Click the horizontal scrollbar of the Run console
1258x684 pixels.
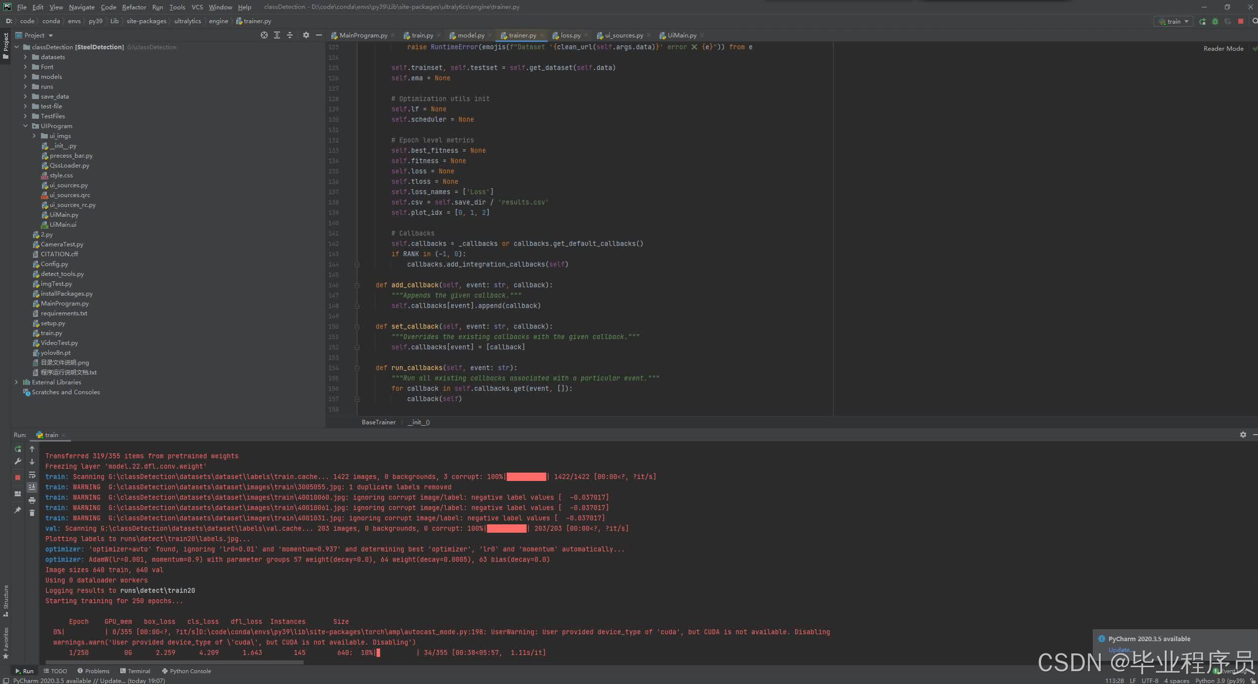175,662
